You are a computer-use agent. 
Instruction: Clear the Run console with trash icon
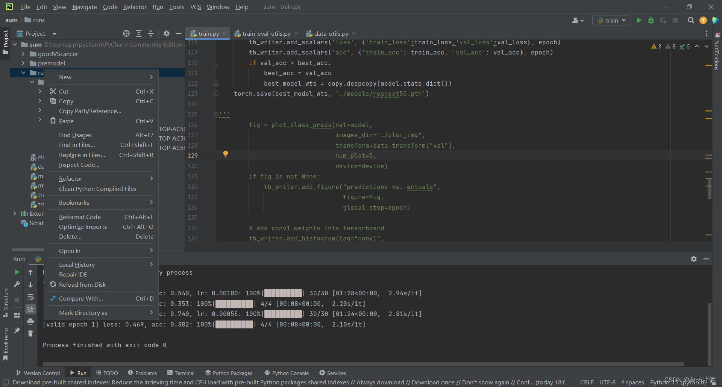(x=30, y=334)
